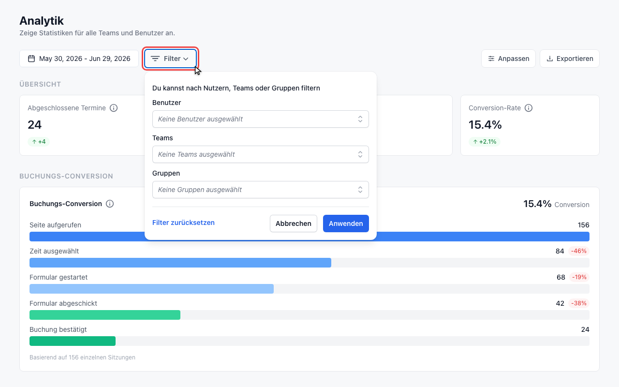Expand the Gruppen selection dropdown

[x=261, y=190]
